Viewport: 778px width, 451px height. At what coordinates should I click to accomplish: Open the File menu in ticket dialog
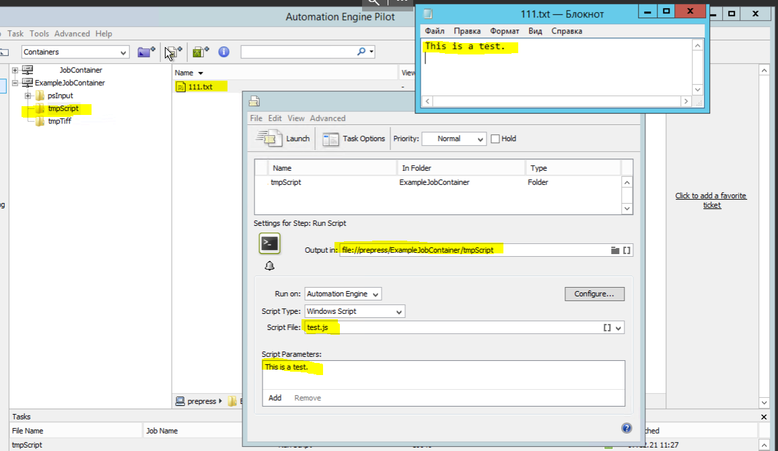coord(256,118)
